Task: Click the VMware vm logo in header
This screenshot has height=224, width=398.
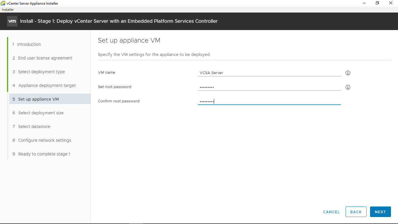Action: (x=12, y=21)
